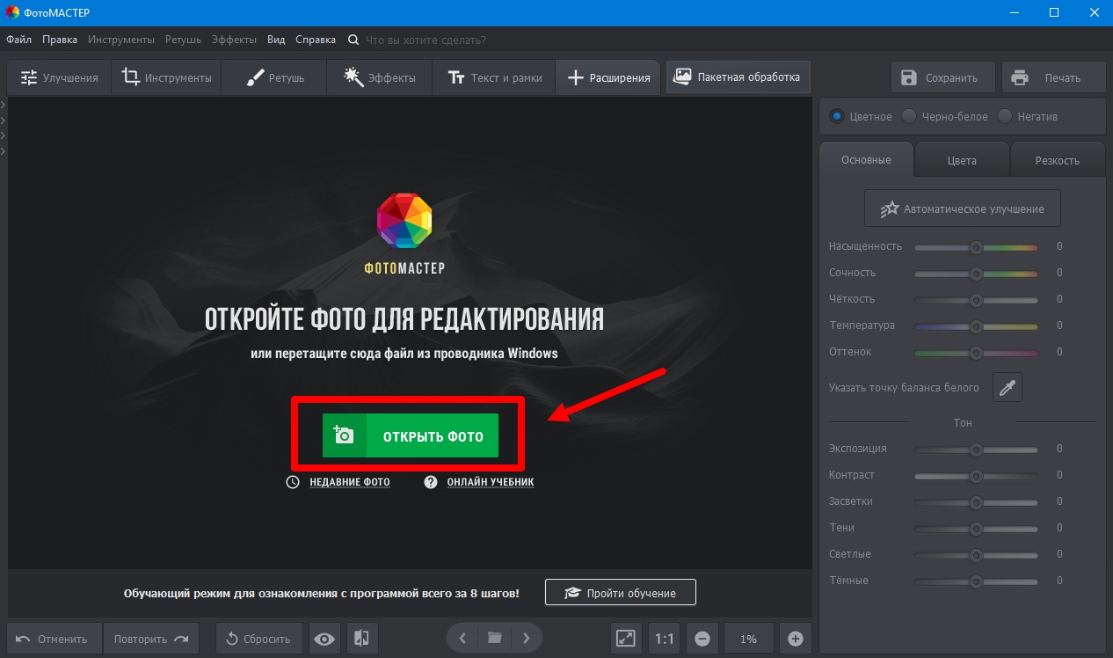Click the Отменить button

click(x=54, y=639)
